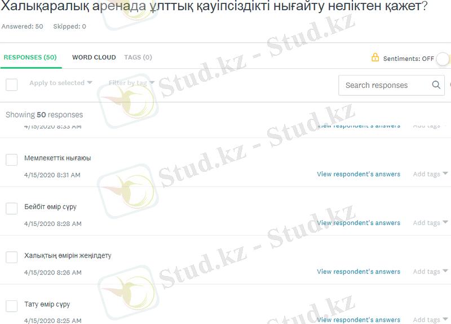Check the 'Тату өмір сүру' response box
Viewport: 451px width, 324px height.
point(11,306)
